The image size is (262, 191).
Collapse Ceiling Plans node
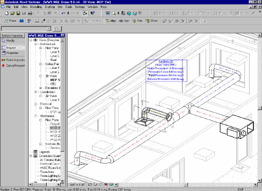[x=41, y=64]
